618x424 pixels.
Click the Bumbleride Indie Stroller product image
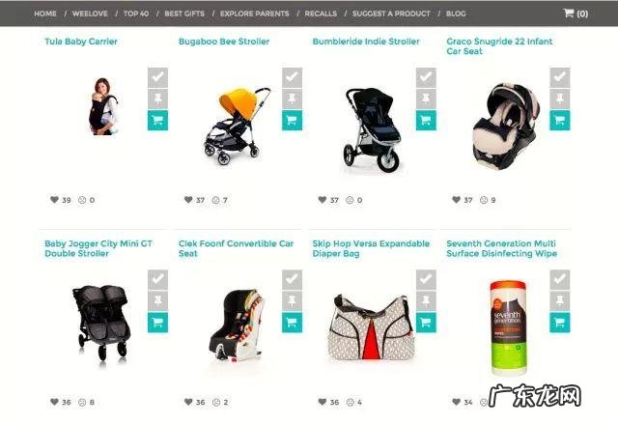[x=372, y=130]
